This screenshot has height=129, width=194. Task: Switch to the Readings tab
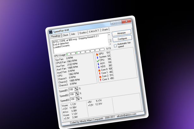tap(56, 36)
